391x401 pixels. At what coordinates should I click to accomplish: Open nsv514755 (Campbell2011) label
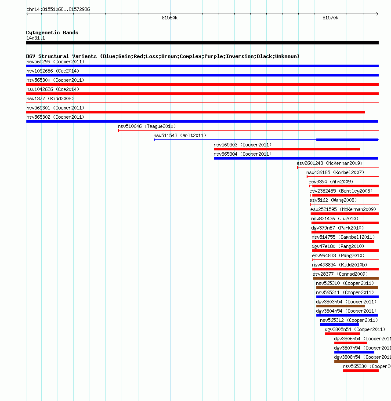(343, 237)
